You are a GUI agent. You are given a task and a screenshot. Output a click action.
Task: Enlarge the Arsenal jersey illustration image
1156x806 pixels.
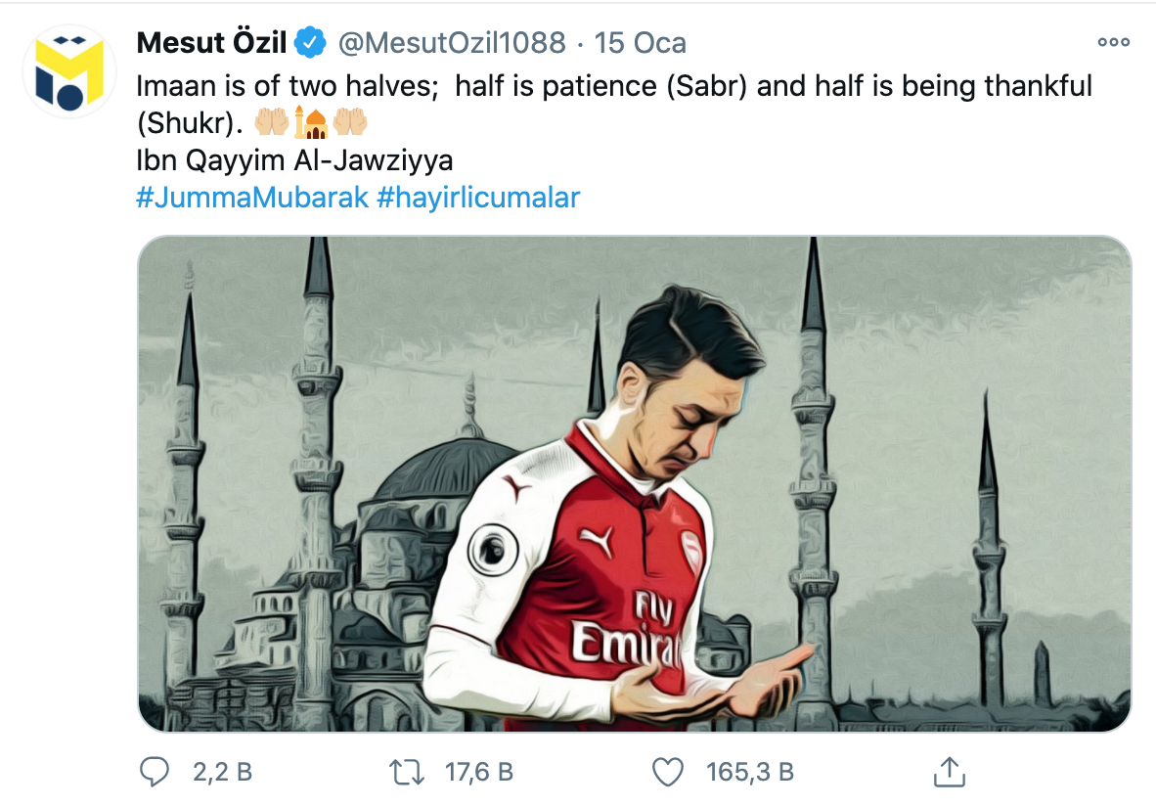click(x=634, y=484)
